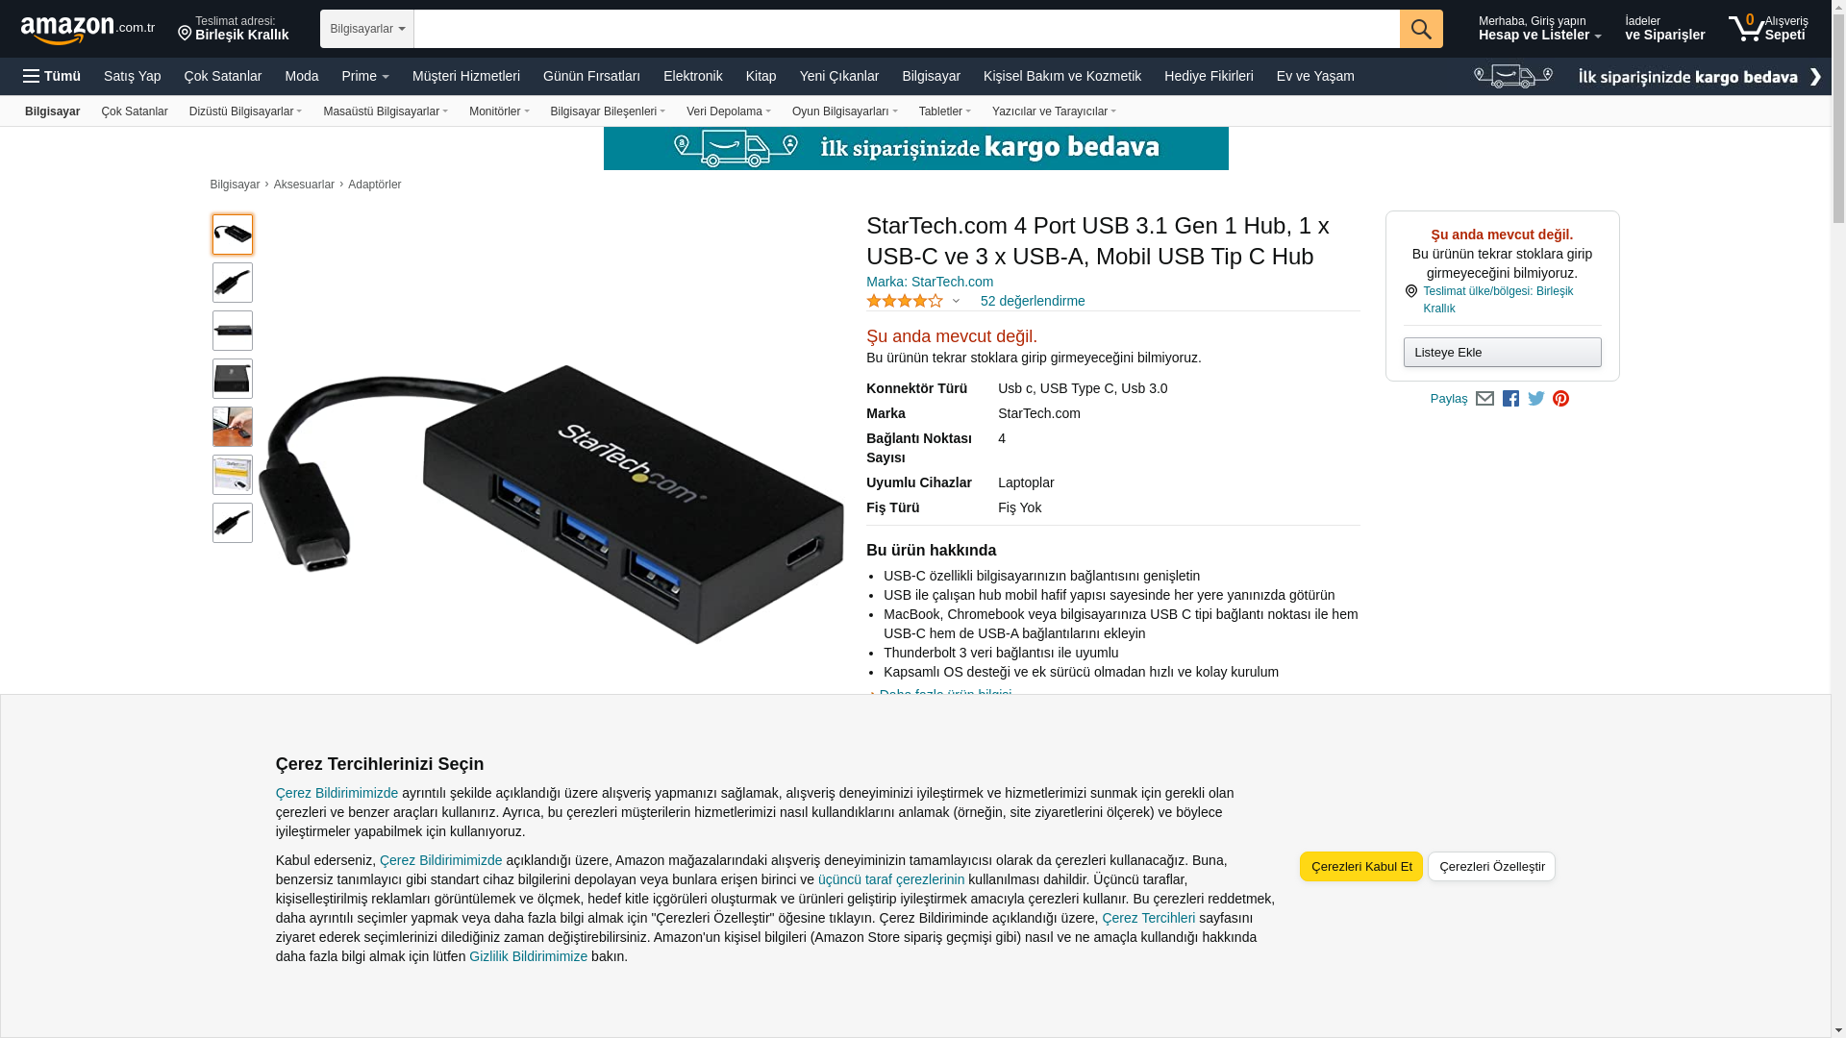Expand the Bilgisayarlar search category dropdown
The image size is (1846, 1038).
pos(367,29)
